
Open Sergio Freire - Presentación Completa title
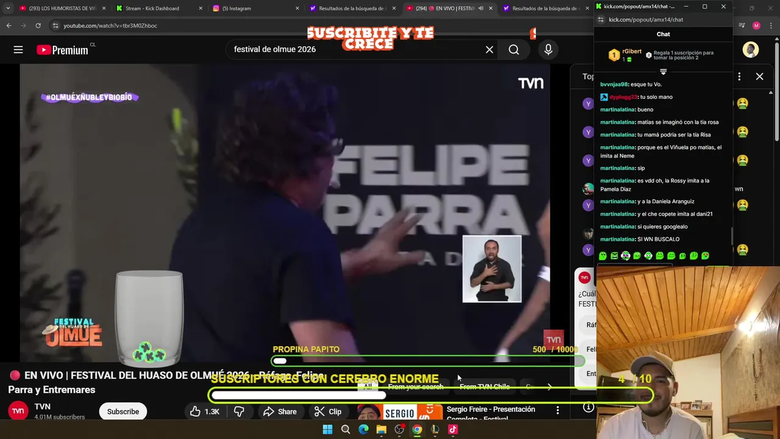[491, 413]
